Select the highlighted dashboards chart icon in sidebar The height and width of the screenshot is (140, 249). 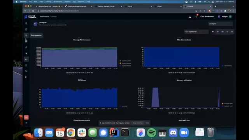click(26, 59)
